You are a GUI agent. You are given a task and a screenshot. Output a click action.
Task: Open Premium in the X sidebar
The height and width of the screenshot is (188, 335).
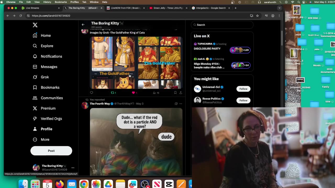tap(44, 108)
